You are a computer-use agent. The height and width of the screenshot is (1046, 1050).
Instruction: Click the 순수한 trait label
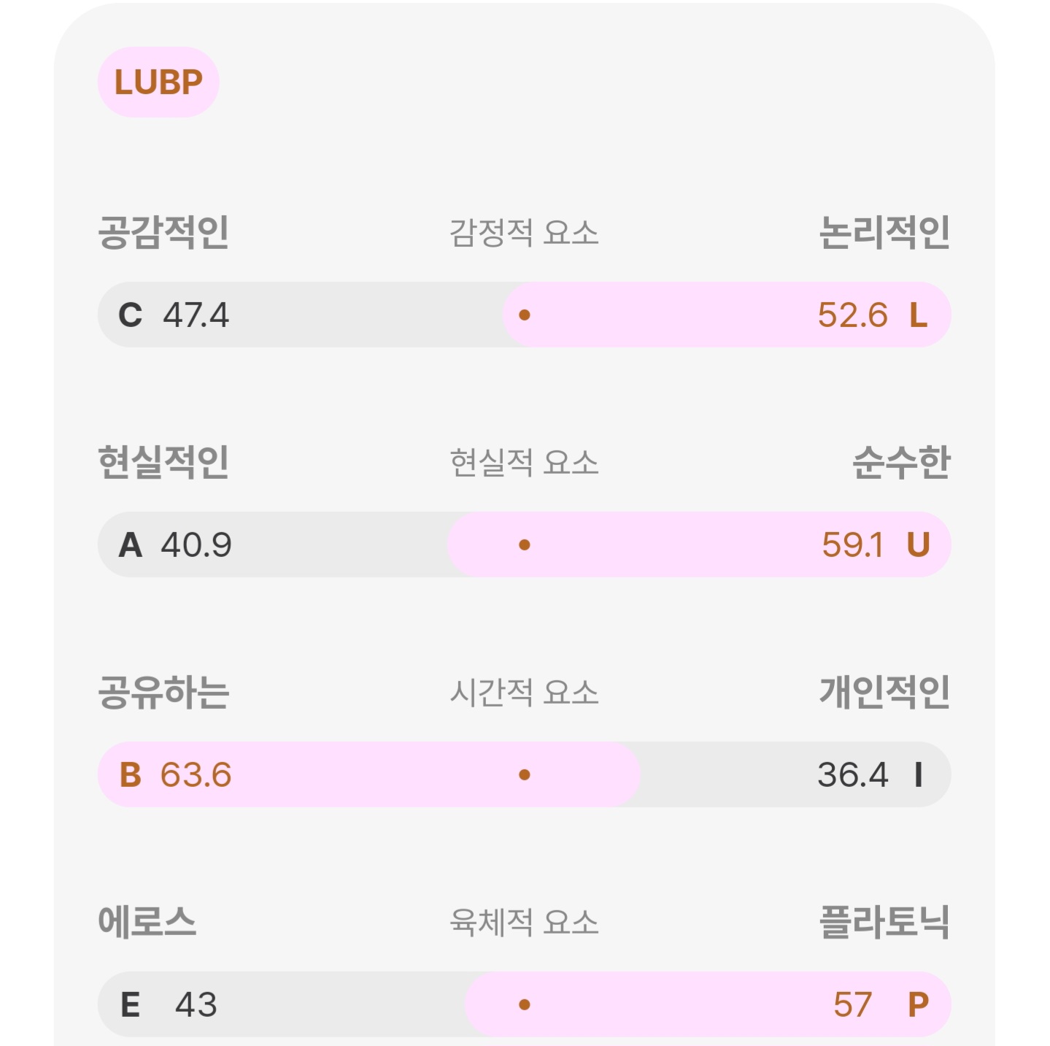tap(901, 463)
